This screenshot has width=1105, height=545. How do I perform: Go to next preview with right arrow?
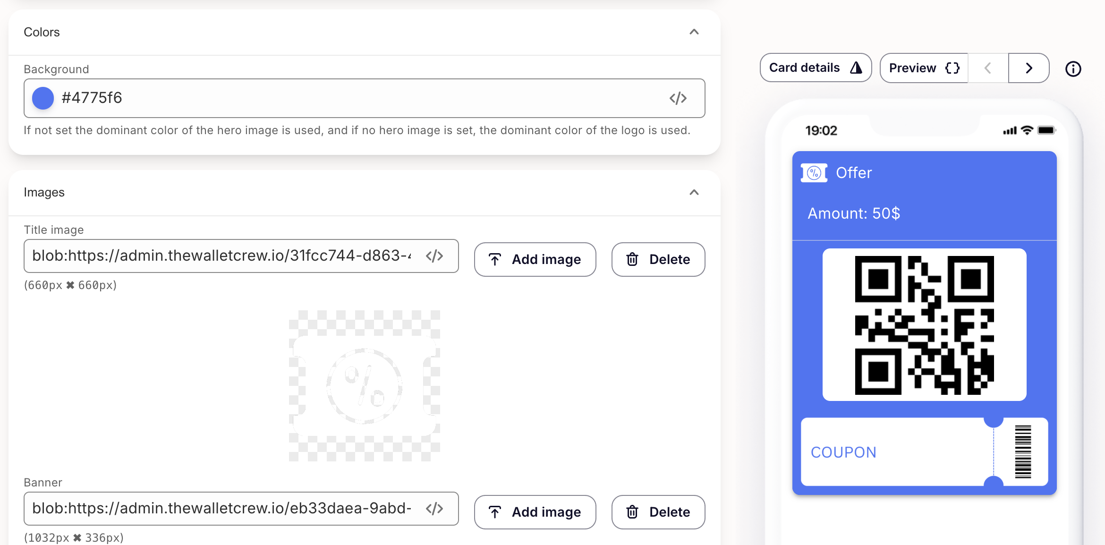pos(1028,68)
